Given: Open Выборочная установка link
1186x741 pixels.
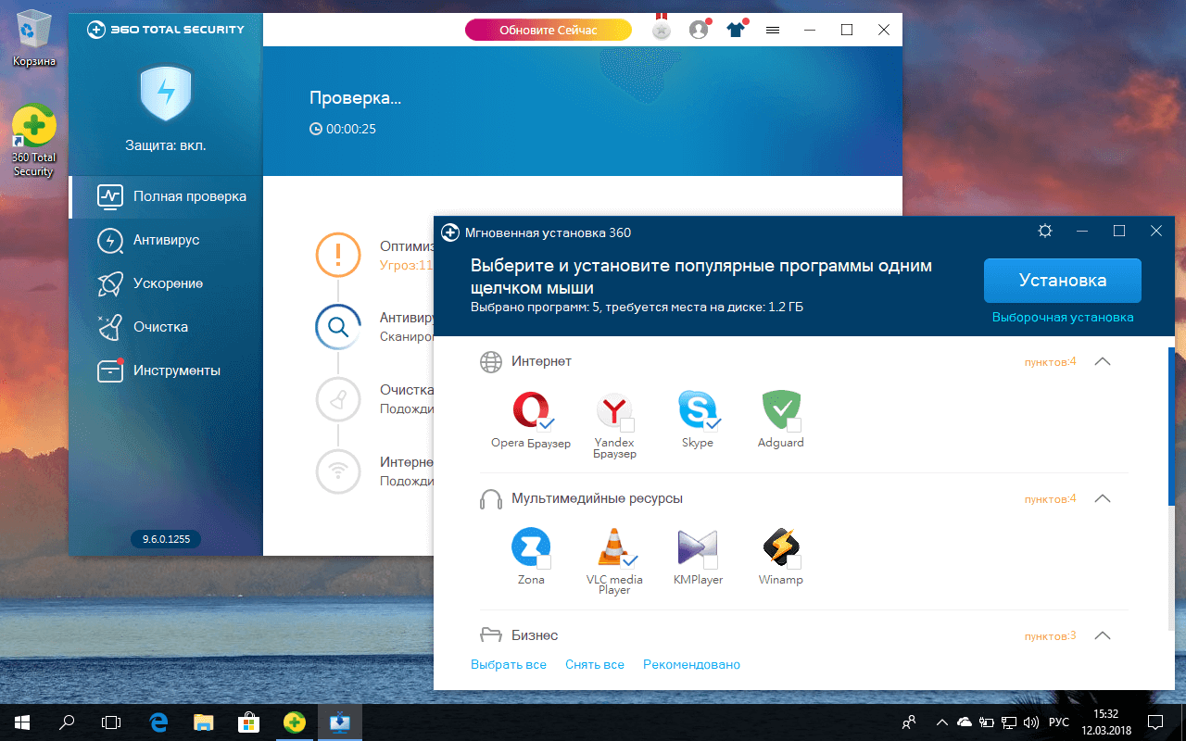Looking at the screenshot, I should click(x=1062, y=317).
